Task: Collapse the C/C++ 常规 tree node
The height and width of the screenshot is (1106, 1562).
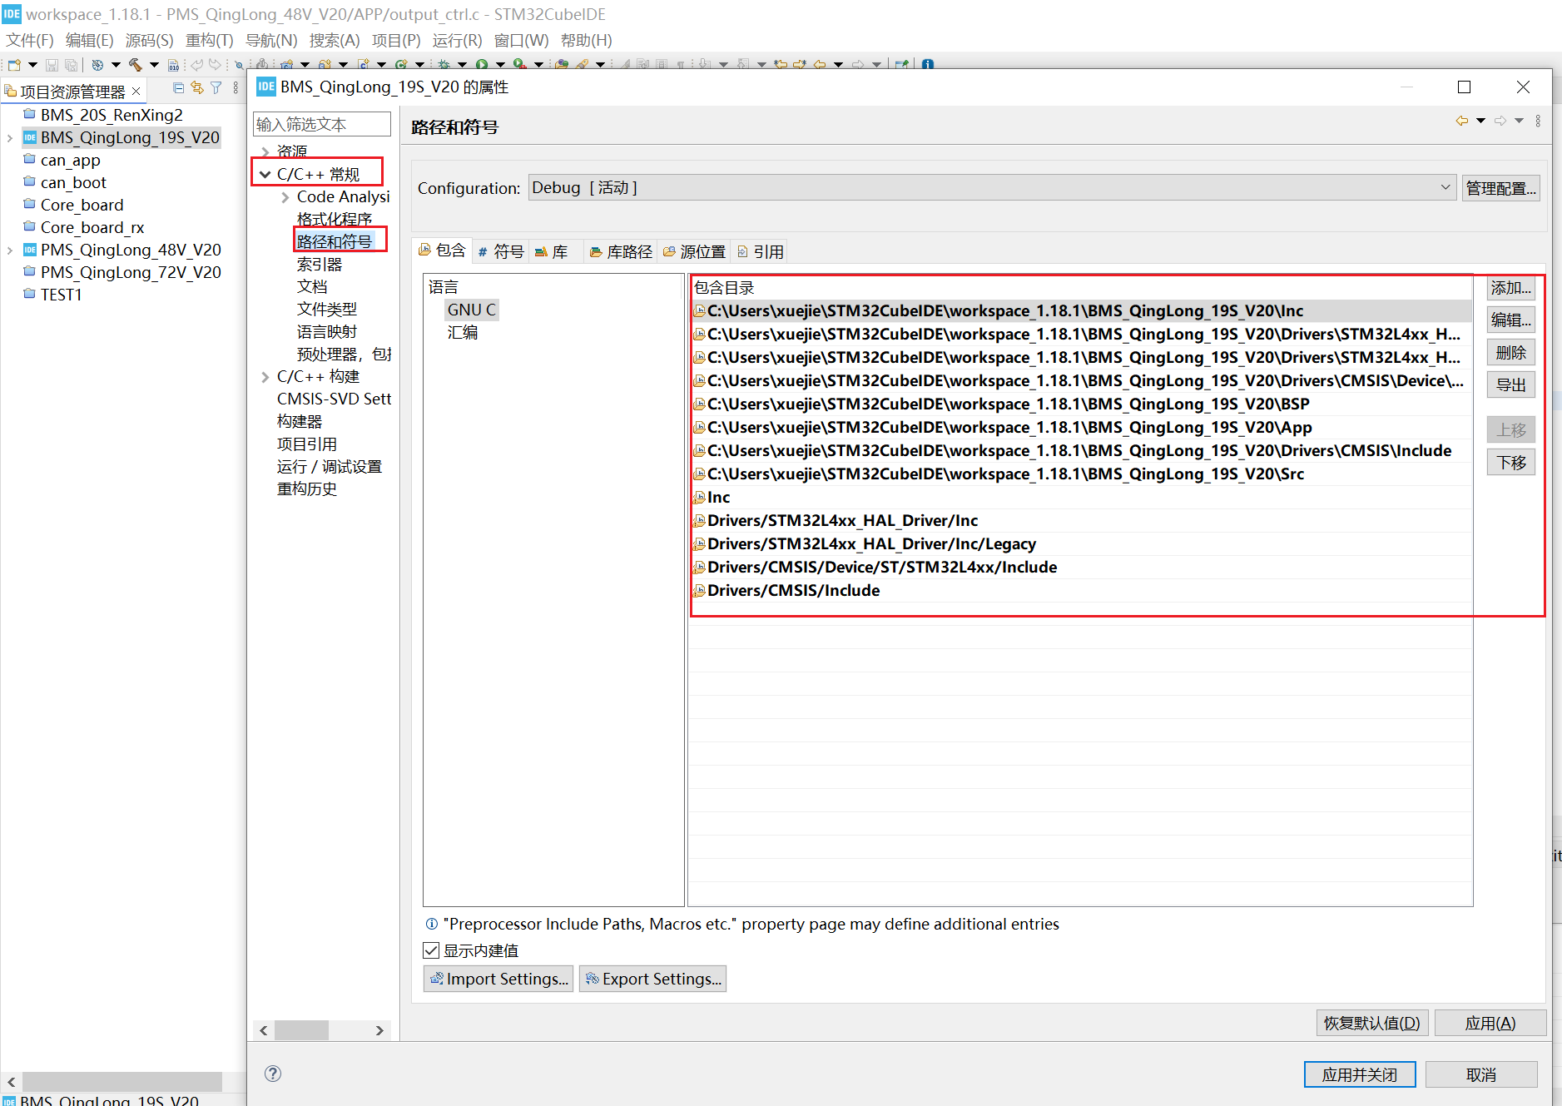Action: (265, 175)
